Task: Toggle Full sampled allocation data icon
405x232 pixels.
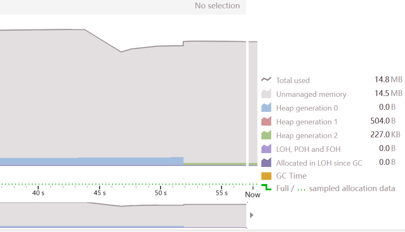Action: pyautogui.click(x=266, y=187)
